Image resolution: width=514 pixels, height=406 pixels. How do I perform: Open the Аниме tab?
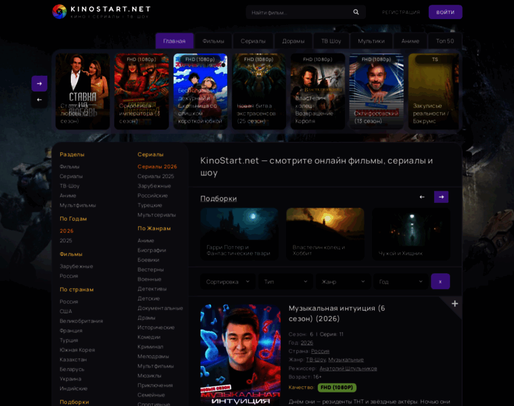click(x=410, y=41)
